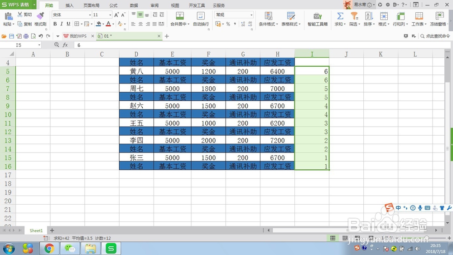Open the font size 11 dropdown

click(110, 15)
